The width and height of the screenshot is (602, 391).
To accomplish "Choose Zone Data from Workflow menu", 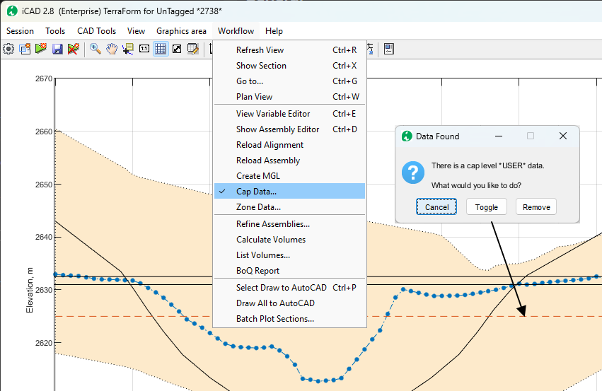I will click(258, 207).
